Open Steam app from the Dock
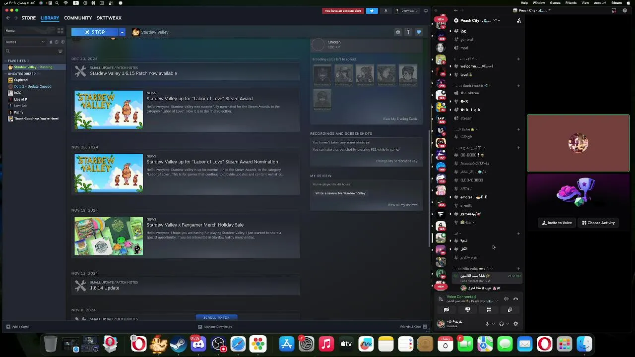The image size is (635, 357). (x=179, y=344)
